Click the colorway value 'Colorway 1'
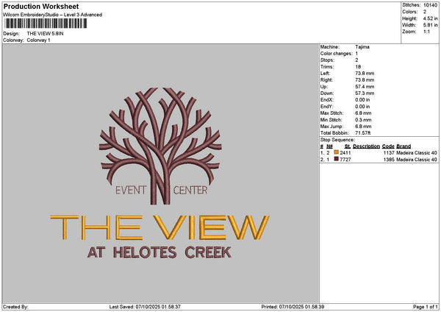The image size is (441, 312). click(38, 40)
